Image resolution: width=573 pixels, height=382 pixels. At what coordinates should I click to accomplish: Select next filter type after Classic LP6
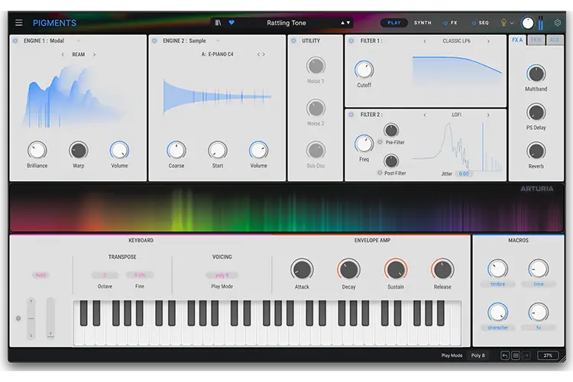pos(488,41)
